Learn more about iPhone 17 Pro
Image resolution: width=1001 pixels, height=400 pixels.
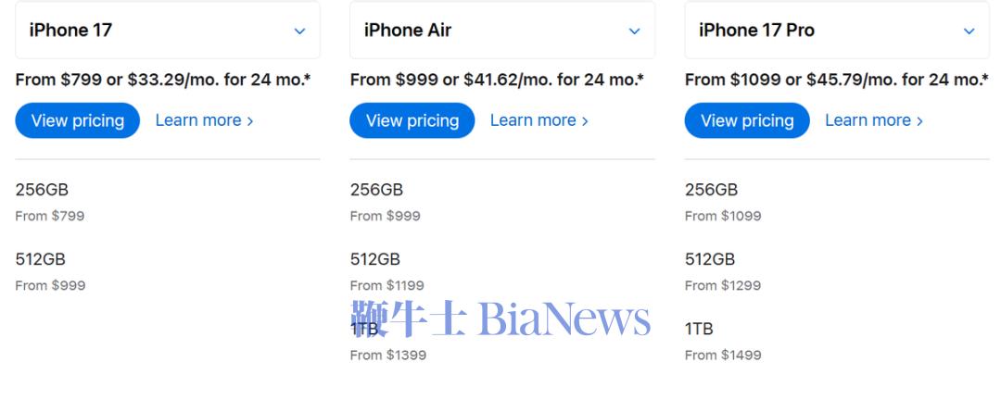pyautogui.click(x=874, y=120)
